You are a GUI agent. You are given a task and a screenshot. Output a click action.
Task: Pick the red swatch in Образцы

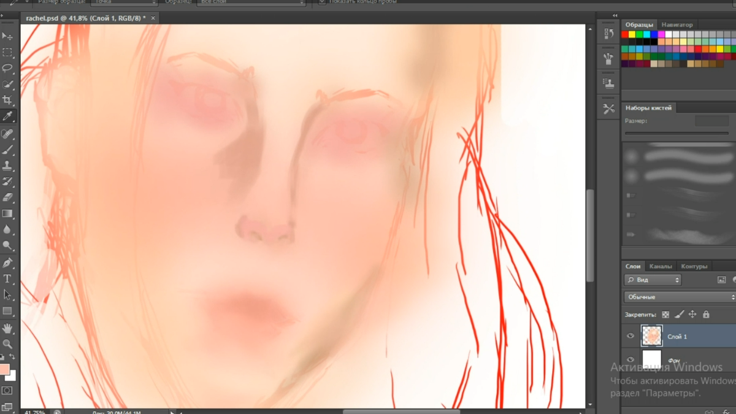tap(625, 35)
